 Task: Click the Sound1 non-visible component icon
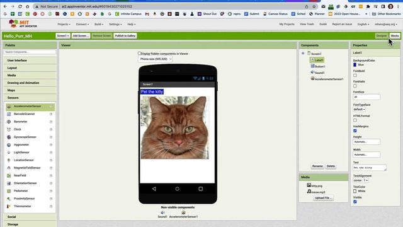click(x=162, y=212)
